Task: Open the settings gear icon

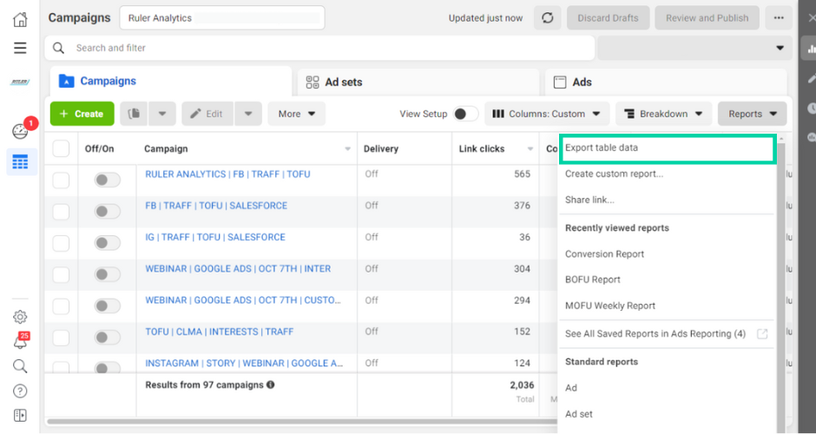Action: coord(20,317)
